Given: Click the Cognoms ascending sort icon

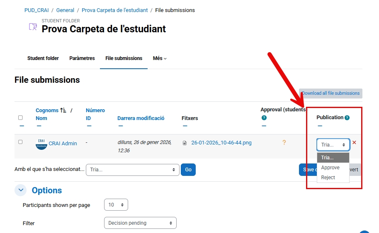Looking at the screenshot, I should tap(63, 110).
